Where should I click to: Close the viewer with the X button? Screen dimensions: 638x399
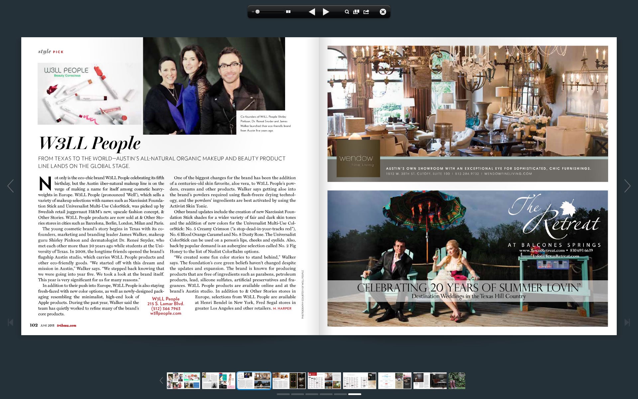tap(383, 12)
